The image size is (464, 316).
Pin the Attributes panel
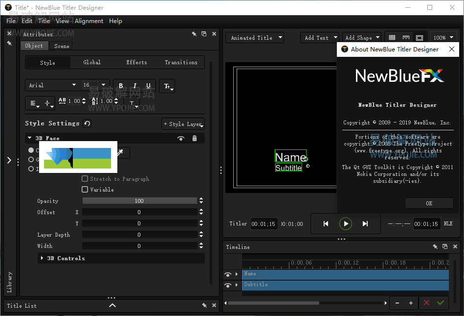pos(194,34)
